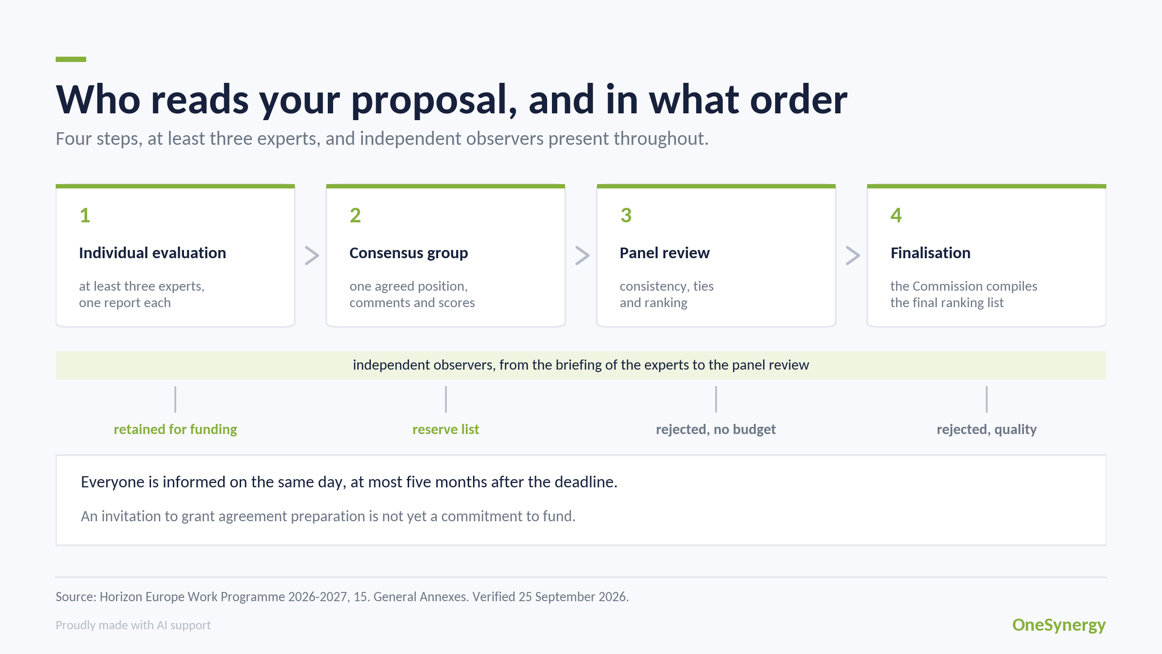Click the chevron arrow after Consensus group
The width and height of the screenshot is (1162, 654).
(x=582, y=255)
